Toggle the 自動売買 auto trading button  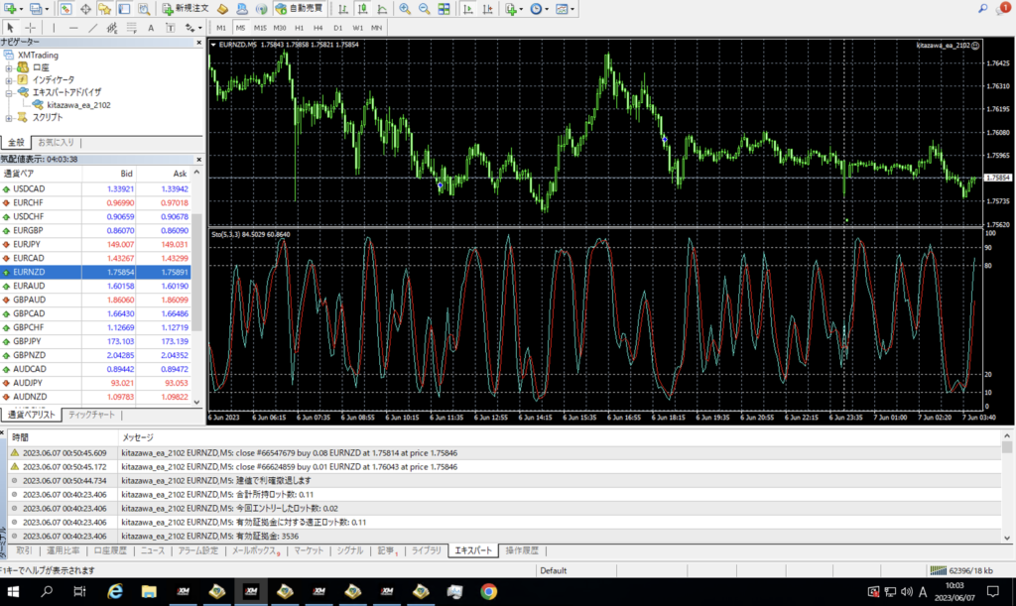pos(299,9)
